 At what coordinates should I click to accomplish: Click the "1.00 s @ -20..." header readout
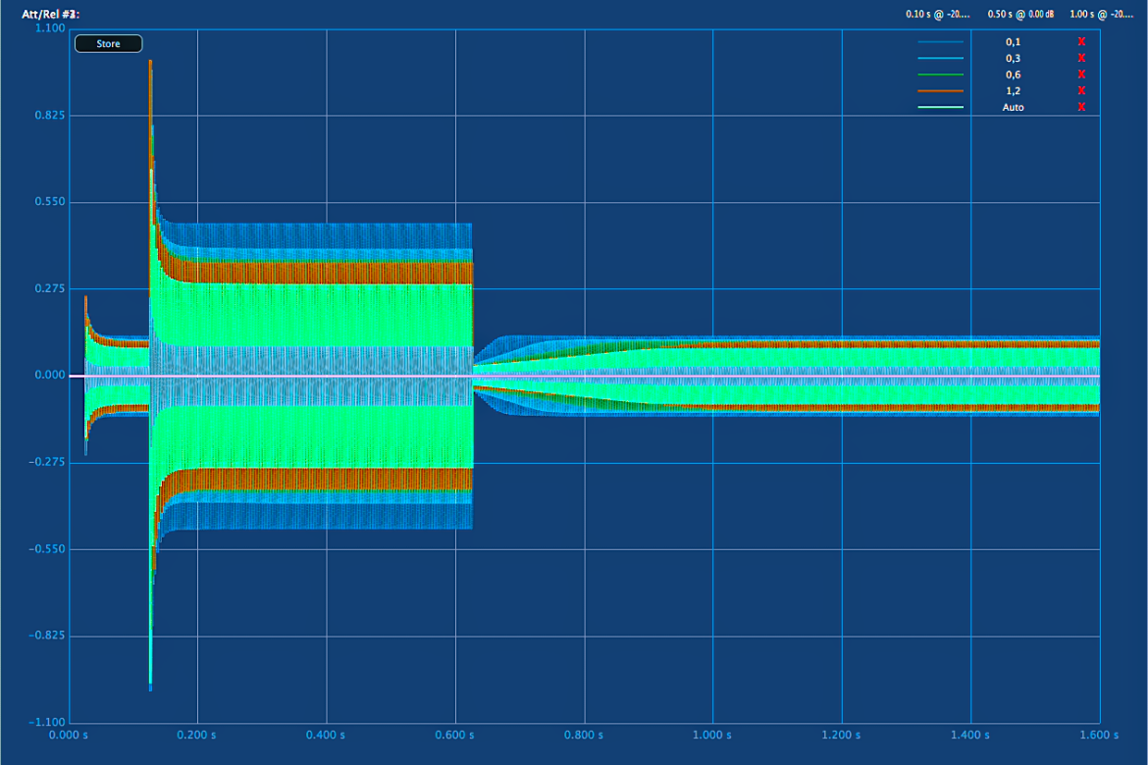tap(1102, 14)
